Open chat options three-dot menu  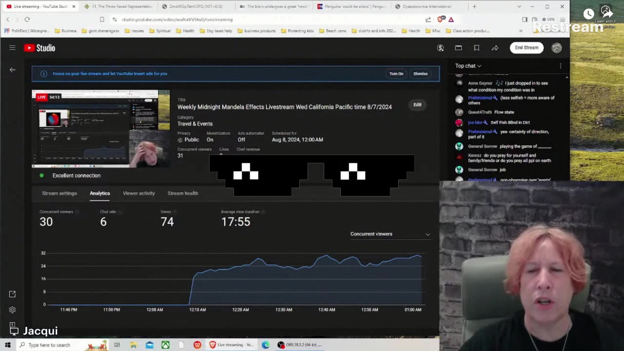click(x=560, y=66)
